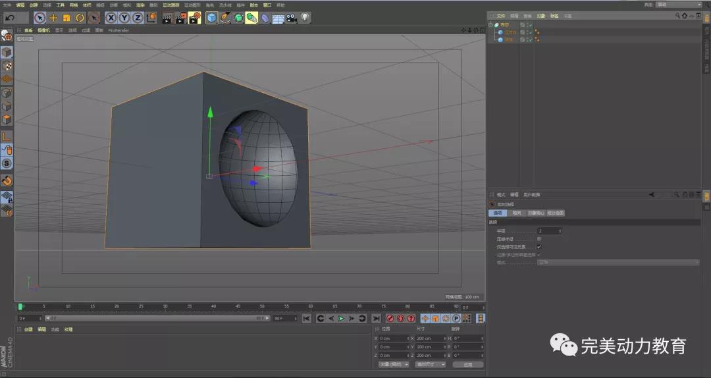Switch to the 轴向 tab in attributes
The height and width of the screenshot is (378, 711).
[x=517, y=213]
